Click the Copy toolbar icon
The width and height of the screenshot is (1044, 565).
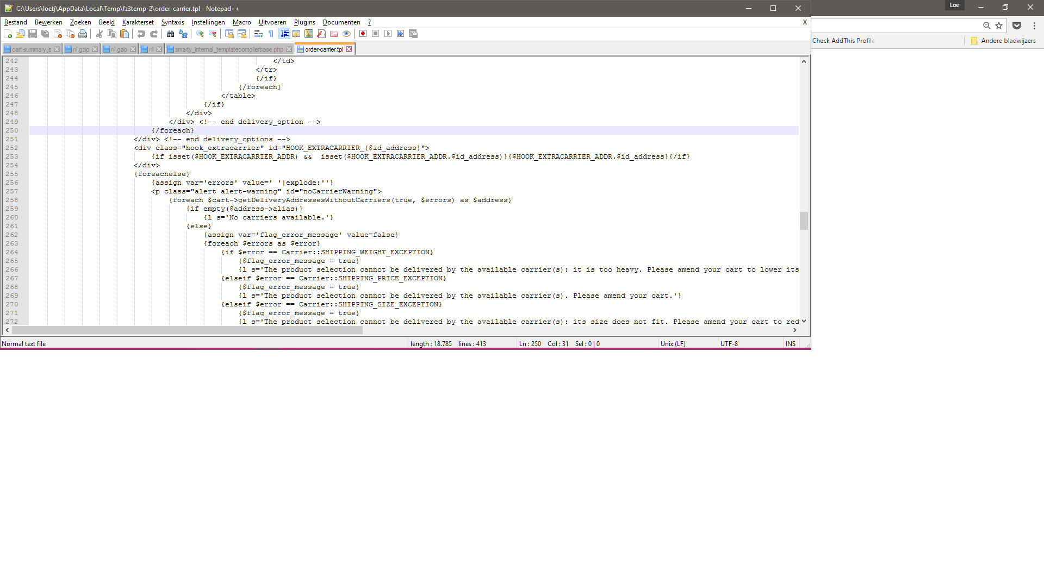point(112,34)
